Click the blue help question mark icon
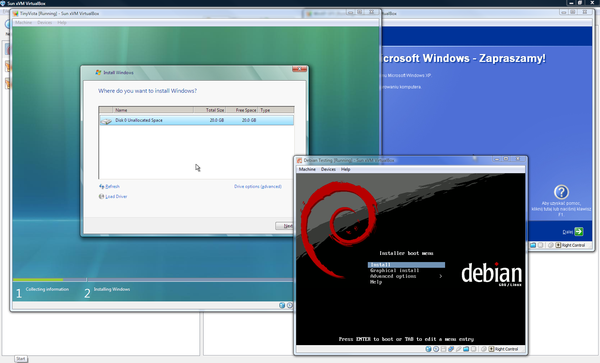This screenshot has height=363, width=600. pyautogui.click(x=561, y=192)
